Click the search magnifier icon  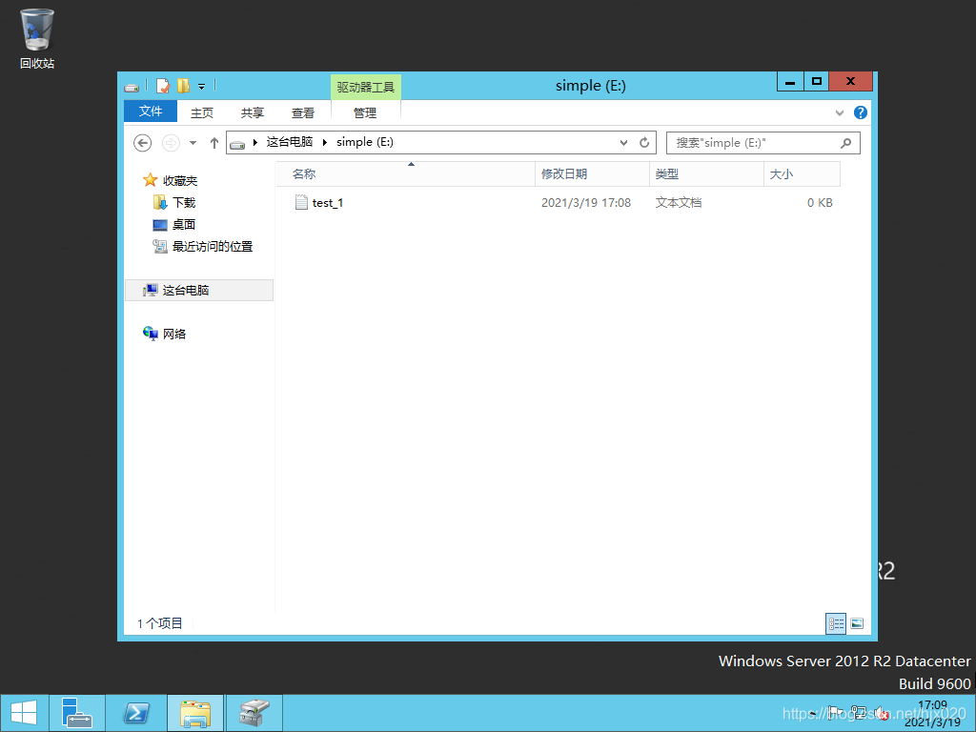pyautogui.click(x=845, y=143)
